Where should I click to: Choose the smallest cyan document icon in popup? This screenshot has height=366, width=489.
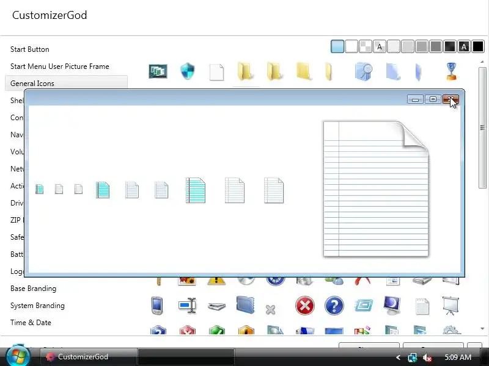click(x=39, y=189)
